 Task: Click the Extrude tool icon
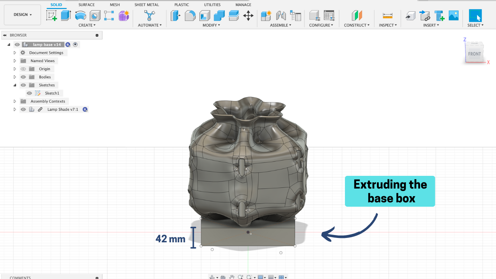pyautogui.click(x=66, y=15)
